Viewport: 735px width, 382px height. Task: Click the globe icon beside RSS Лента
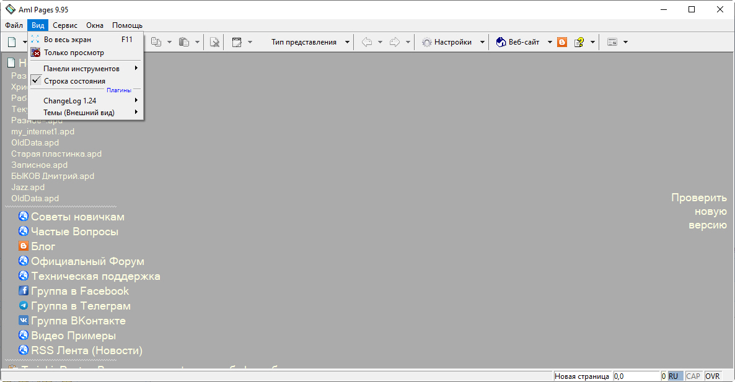[24, 350]
